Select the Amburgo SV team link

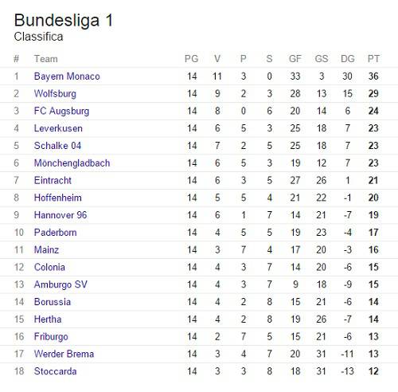click(x=60, y=284)
